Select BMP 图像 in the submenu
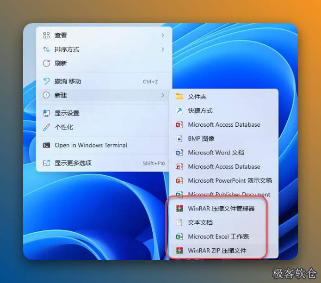This screenshot has height=283, width=321. coord(224,139)
